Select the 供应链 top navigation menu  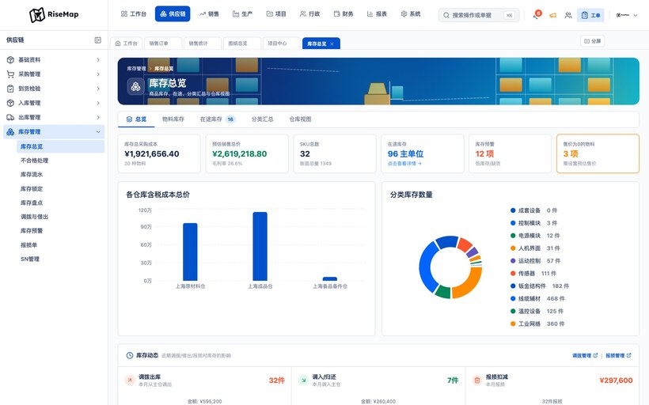tap(173, 14)
